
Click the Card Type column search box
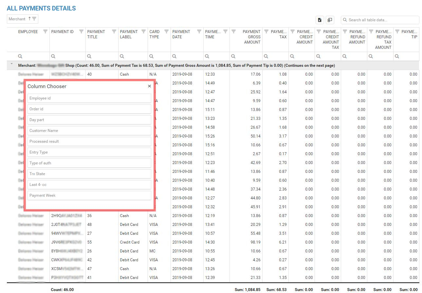point(159,56)
